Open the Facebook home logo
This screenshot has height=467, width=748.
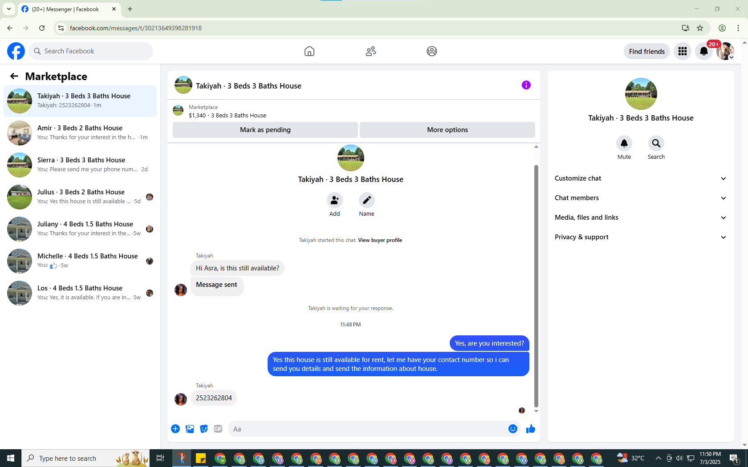click(16, 51)
